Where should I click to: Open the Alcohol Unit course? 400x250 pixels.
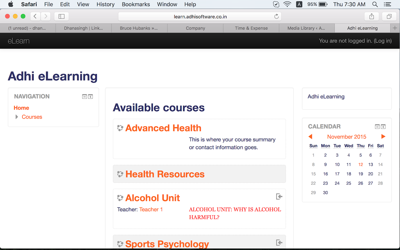(x=153, y=198)
